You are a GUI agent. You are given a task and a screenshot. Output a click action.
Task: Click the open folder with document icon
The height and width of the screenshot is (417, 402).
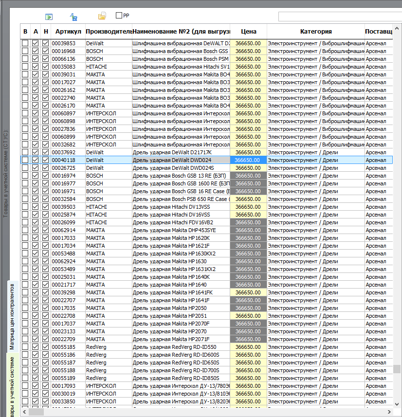point(102,16)
